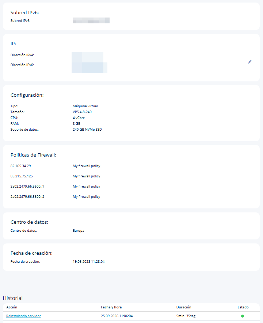Click the Estado column header
The image size is (263, 323).
coord(243,307)
